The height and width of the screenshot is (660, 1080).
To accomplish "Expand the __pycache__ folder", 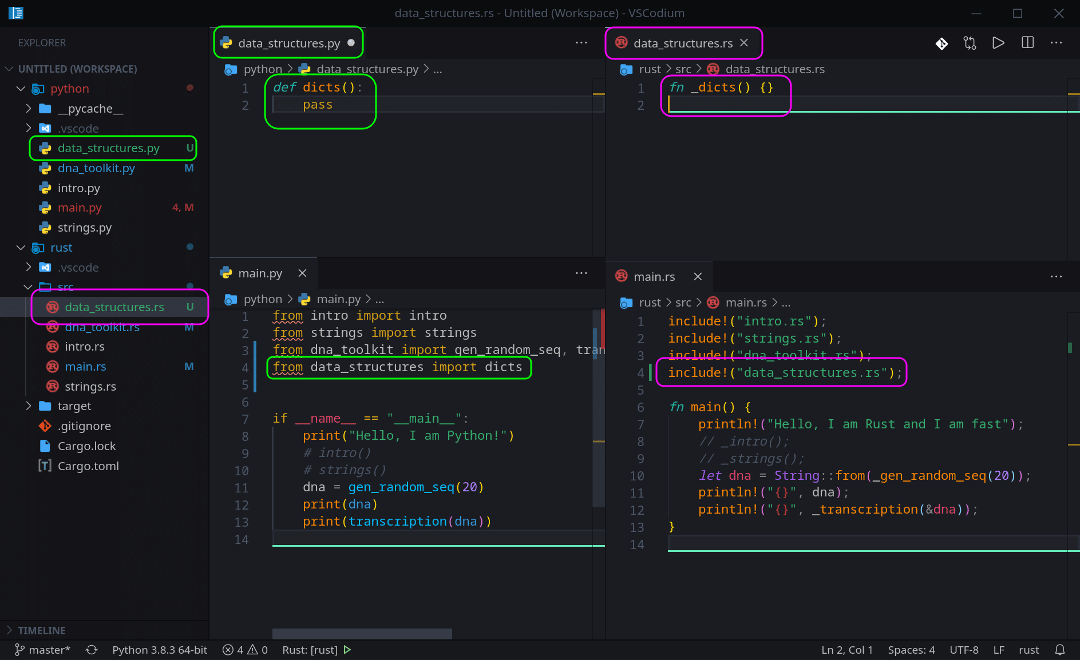I will [90, 109].
